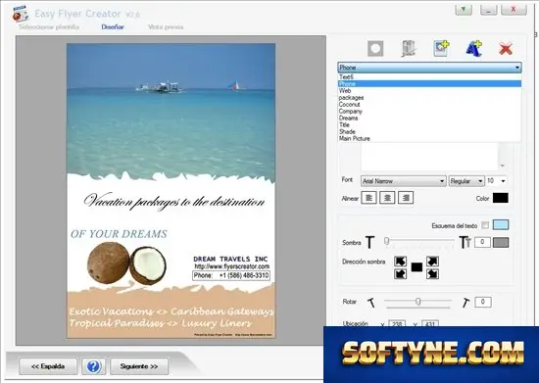Image resolution: width=539 pixels, height=383 pixels.
Task: Click the add picture icon with plus
Action: tap(441, 48)
